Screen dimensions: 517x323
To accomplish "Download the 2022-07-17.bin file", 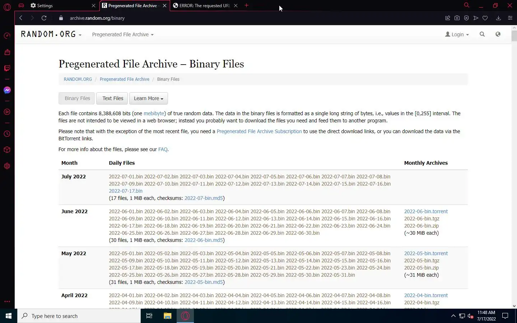I will (x=126, y=191).
